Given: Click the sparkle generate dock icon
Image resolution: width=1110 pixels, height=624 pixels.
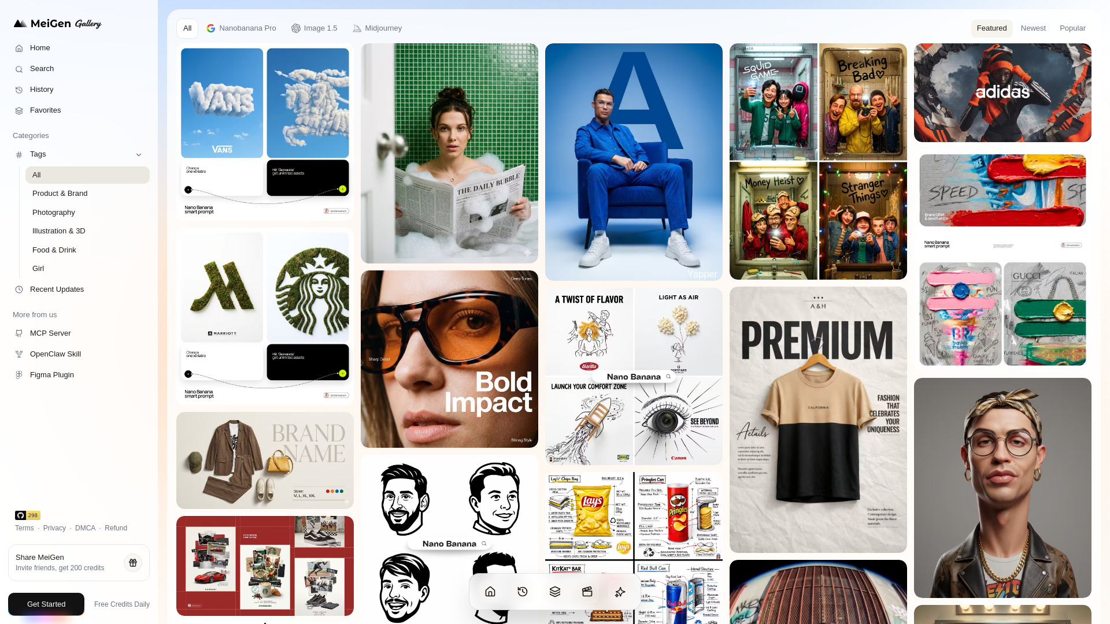Looking at the screenshot, I should (620, 592).
